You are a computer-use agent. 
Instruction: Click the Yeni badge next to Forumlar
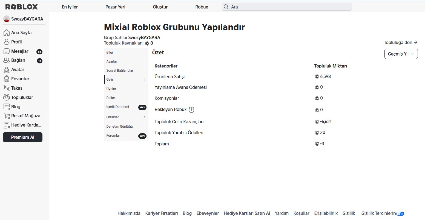coord(142,136)
